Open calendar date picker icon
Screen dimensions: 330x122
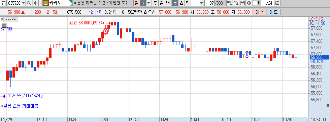(277, 3)
